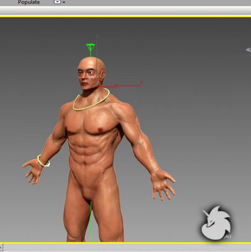
Task: Select the yellow neck control ring
Action: [x=91, y=99]
